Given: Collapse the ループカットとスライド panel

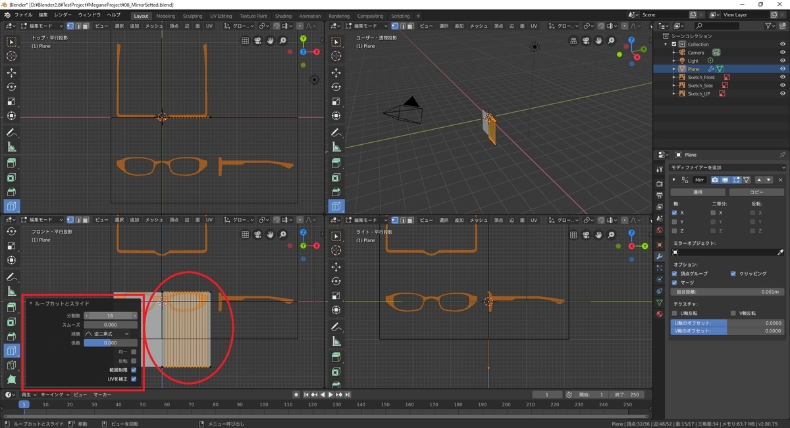Looking at the screenshot, I should tap(31, 304).
